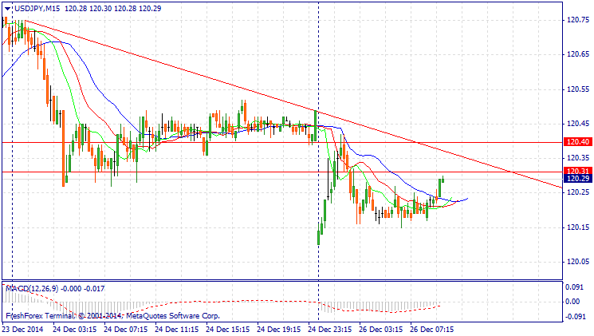Image resolution: width=594 pixels, height=336 pixels.
Task: Click the 120.35 price axis value
Action: click(578, 158)
